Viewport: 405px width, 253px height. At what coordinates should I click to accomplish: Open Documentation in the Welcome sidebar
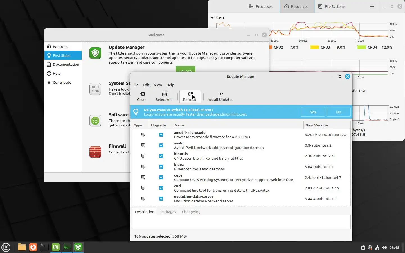point(63,64)
